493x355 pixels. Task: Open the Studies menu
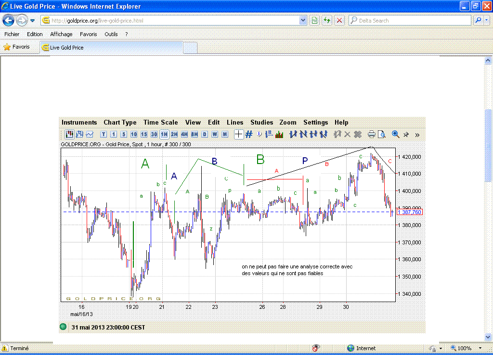261,123
